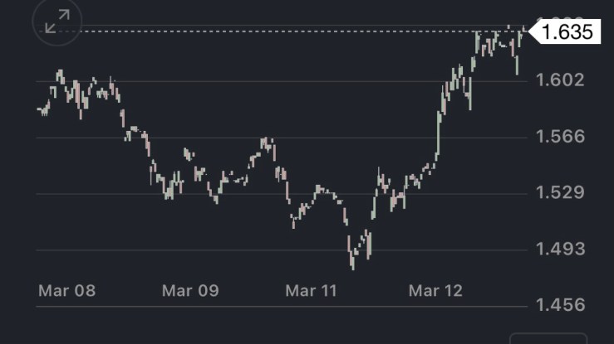Click the most recent candlestick at right edge
This screenshot has height=344, width=614.
[523, 31]
